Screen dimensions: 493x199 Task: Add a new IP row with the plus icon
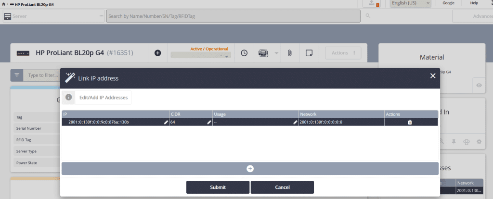click(x=250, y=169)
